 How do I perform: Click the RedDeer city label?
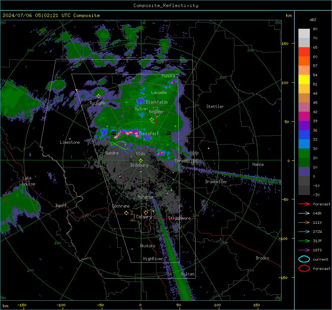[x=156, y=112]
